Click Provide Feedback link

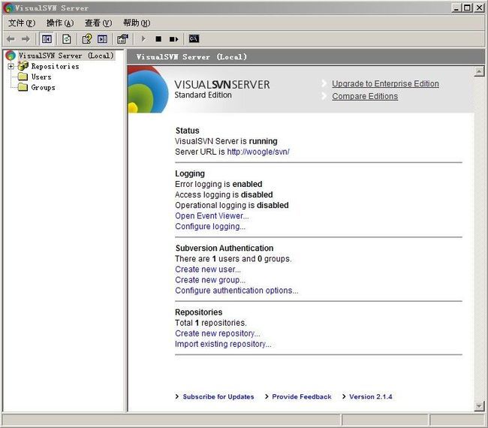[x=302, y=396]
